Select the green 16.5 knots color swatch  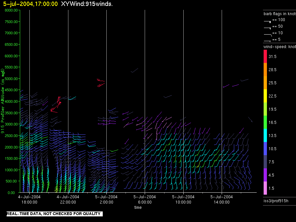pos(265,122)
